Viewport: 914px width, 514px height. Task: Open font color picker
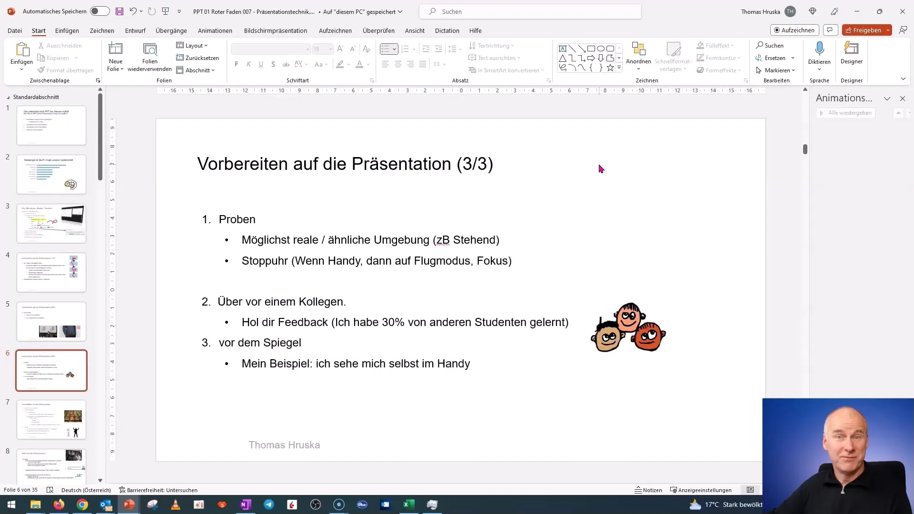coord(368,64)
